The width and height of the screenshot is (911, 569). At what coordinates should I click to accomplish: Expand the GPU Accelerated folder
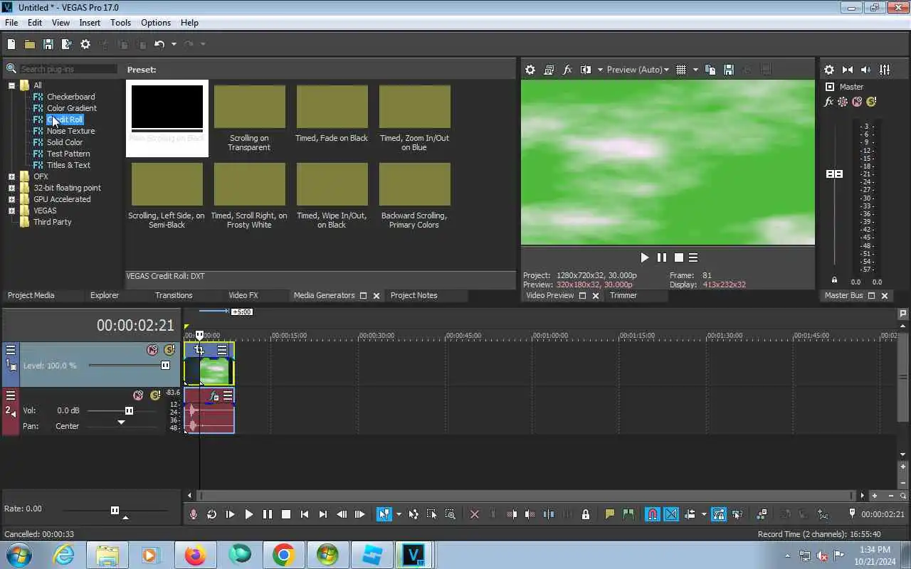click(11, 199)
